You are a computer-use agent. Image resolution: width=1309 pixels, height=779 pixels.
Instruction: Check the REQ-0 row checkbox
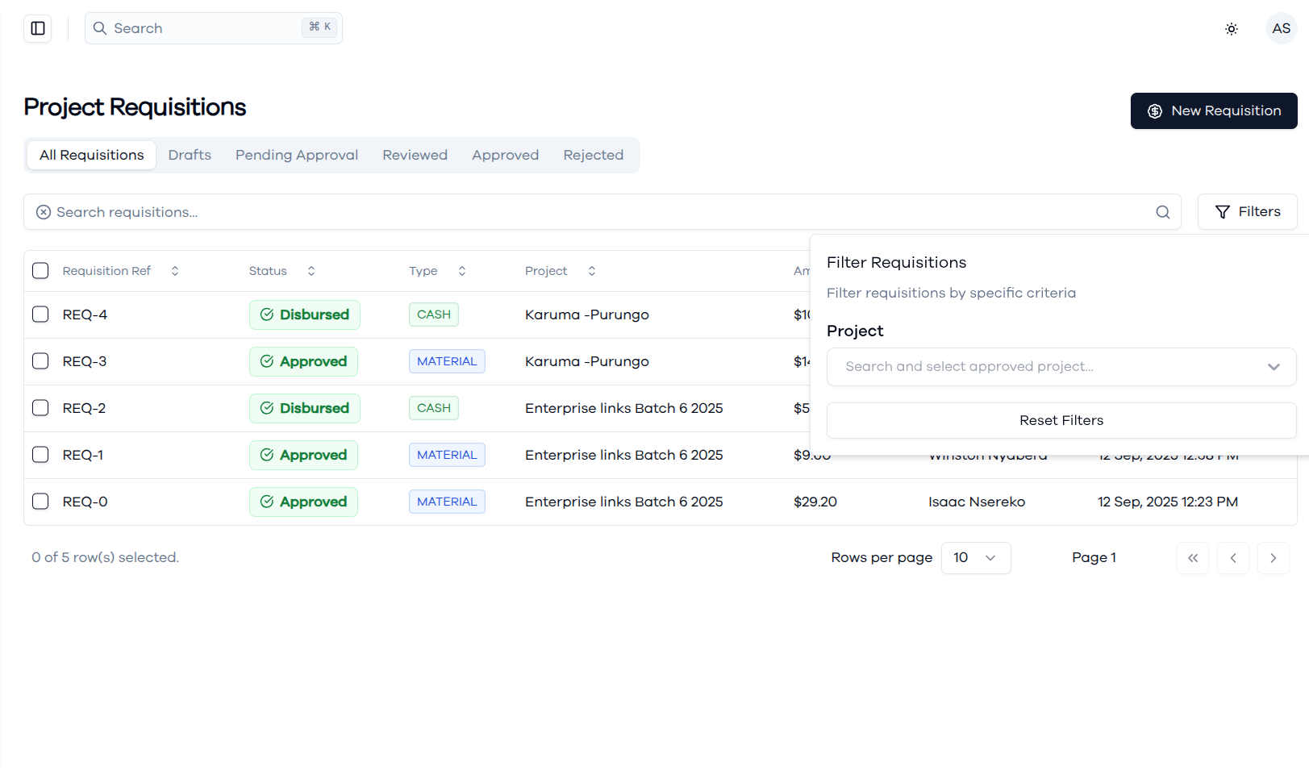(x=40, y=502)
